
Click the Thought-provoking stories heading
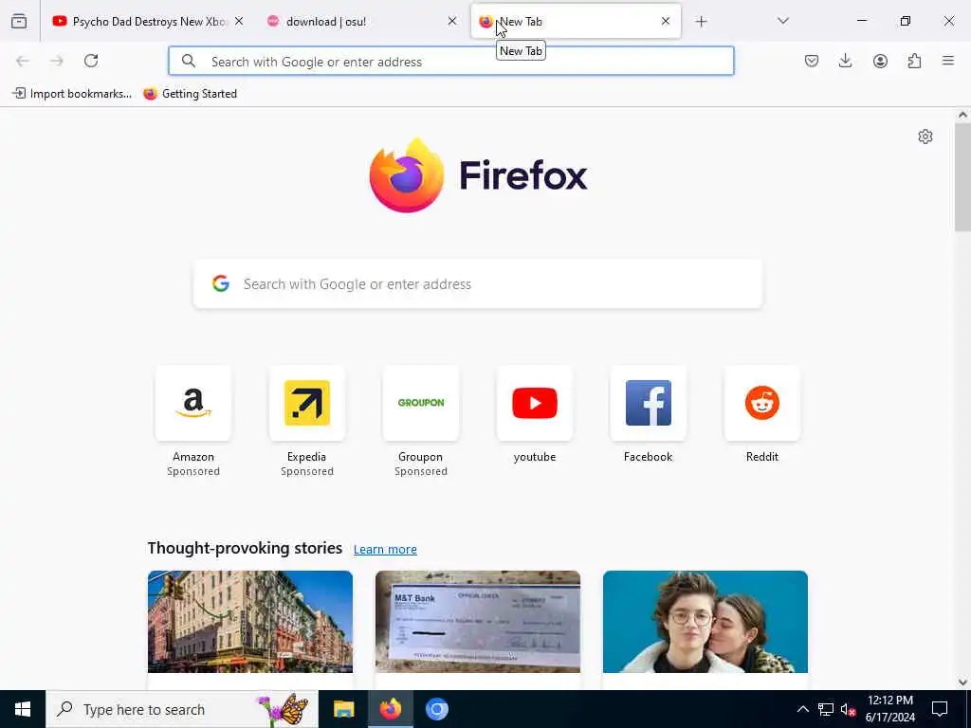click(245, 549)
